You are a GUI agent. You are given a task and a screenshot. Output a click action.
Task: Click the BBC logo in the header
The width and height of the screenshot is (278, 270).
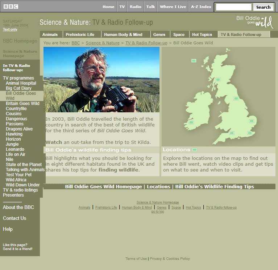tap(11, 7)
